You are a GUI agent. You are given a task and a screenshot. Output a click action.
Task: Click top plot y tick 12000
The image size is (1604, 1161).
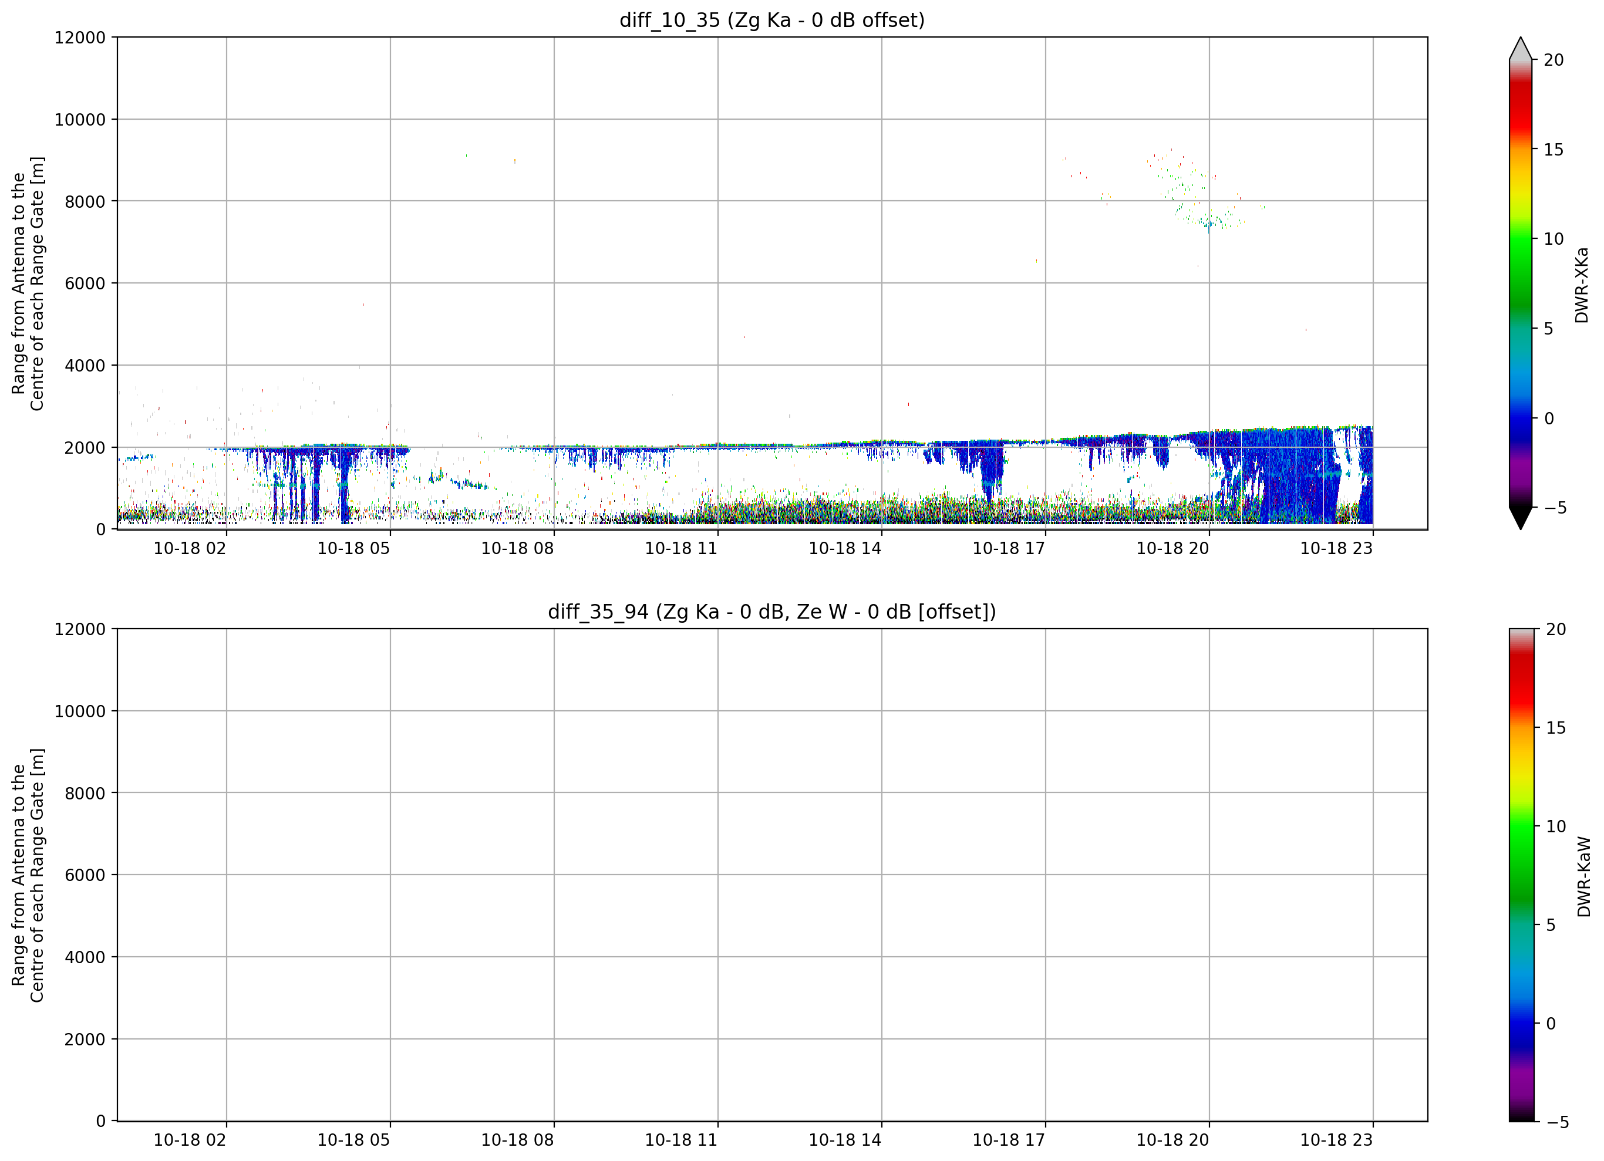80,38
